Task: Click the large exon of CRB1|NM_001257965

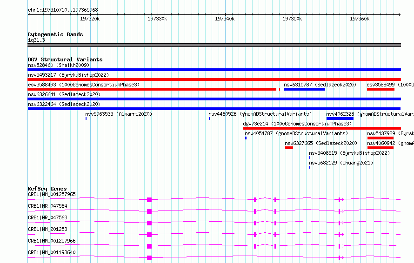Action: coord(149,200)
